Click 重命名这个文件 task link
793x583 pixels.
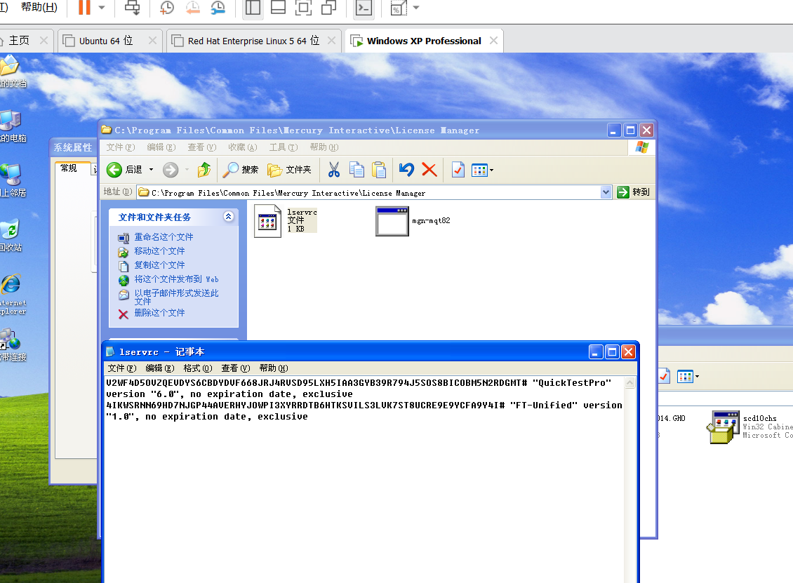pyautogui.click(x=164, y=236)
